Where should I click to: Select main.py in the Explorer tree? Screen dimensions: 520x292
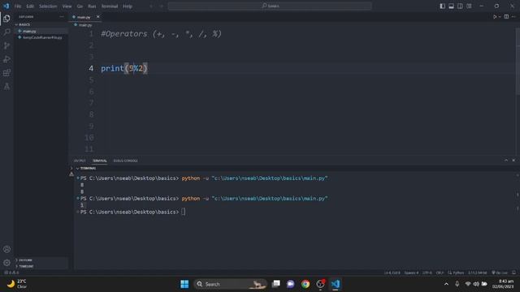[x=41, y=31]
